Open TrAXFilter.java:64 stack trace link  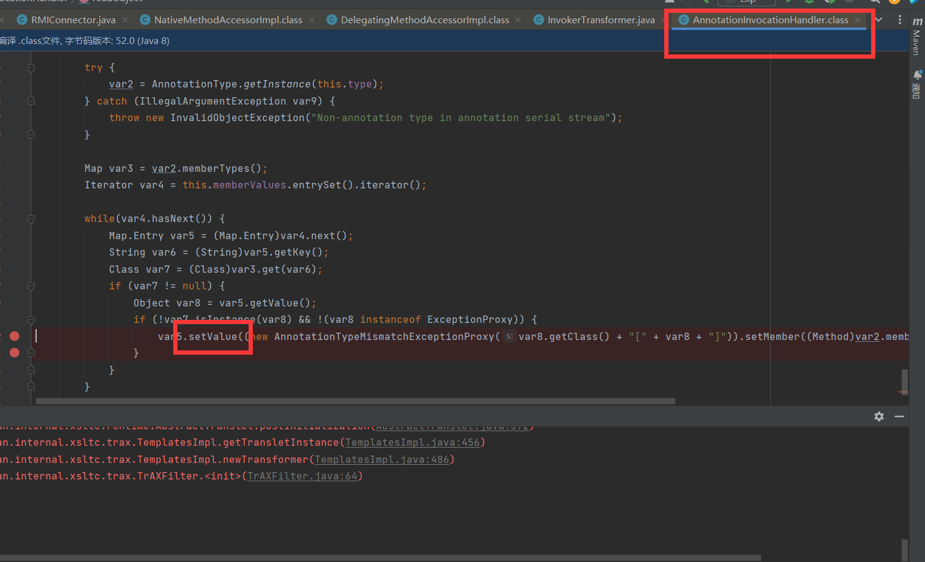pos(302,476)
